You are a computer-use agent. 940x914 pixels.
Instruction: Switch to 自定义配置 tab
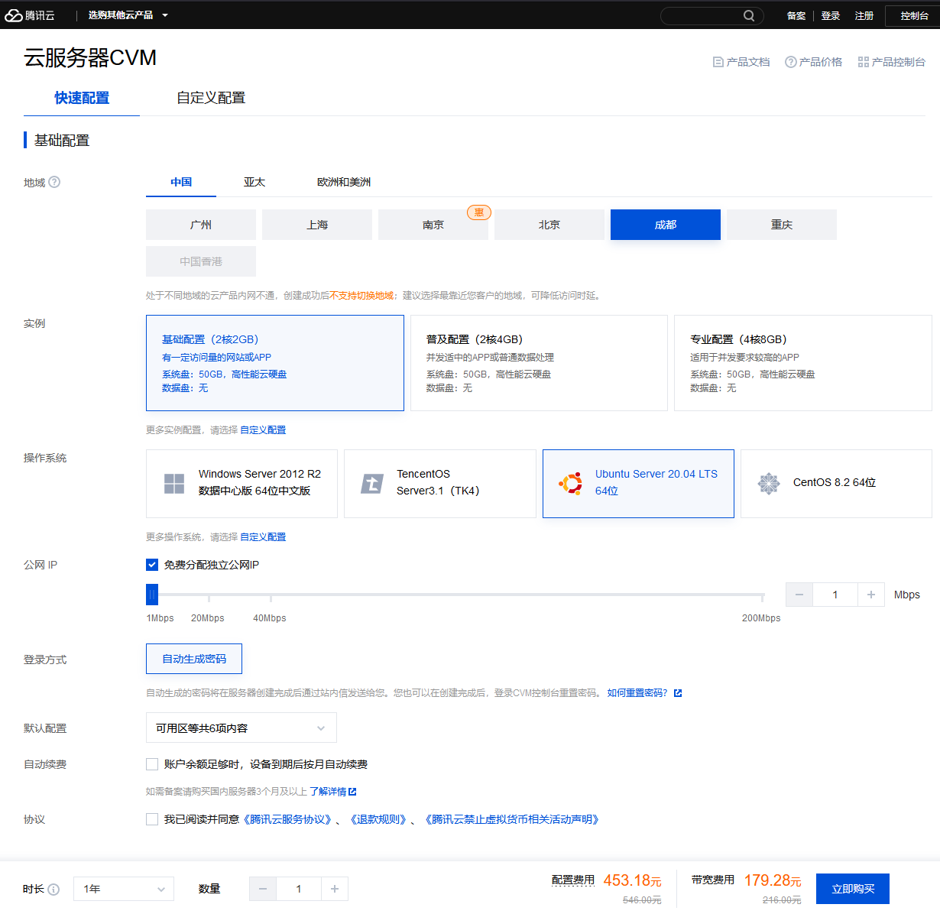pyautogui.click(x=211, y=98)
